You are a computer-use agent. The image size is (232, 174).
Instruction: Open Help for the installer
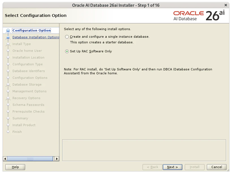point(15,167)
